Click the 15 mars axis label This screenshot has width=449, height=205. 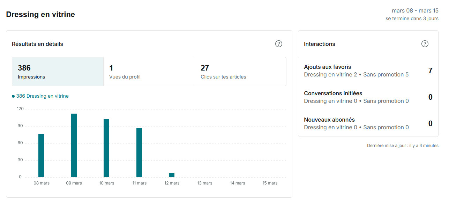(270, 183)
